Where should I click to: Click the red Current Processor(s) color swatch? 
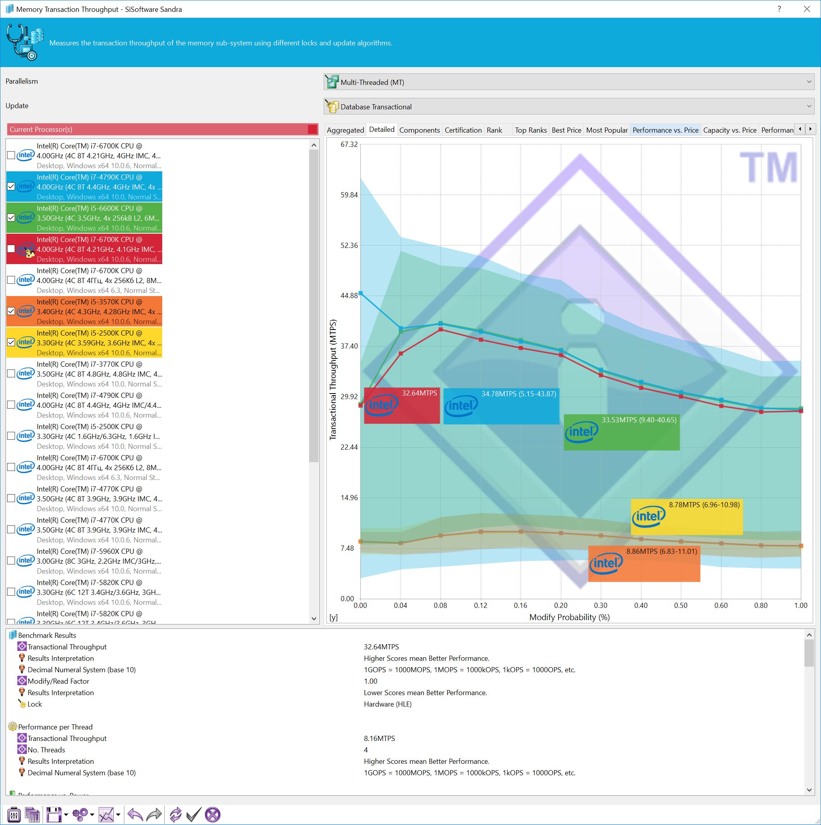click(x=312, y=129)
